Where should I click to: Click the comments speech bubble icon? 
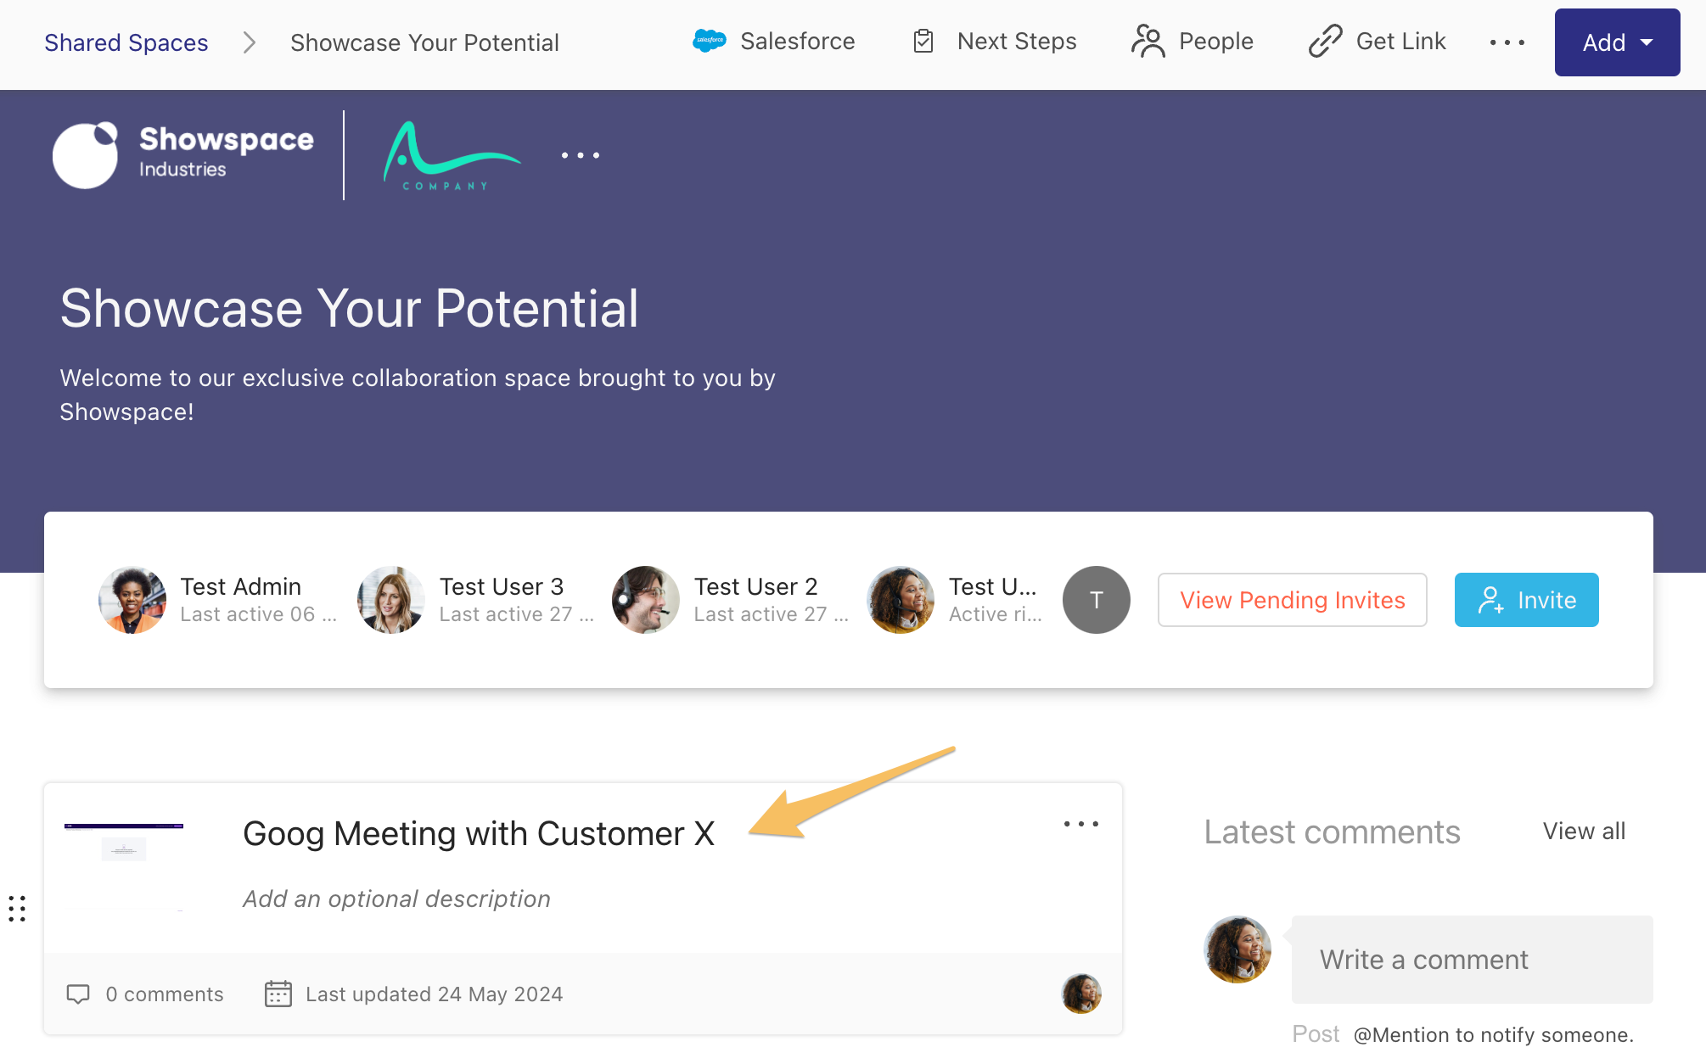[78, 994]
